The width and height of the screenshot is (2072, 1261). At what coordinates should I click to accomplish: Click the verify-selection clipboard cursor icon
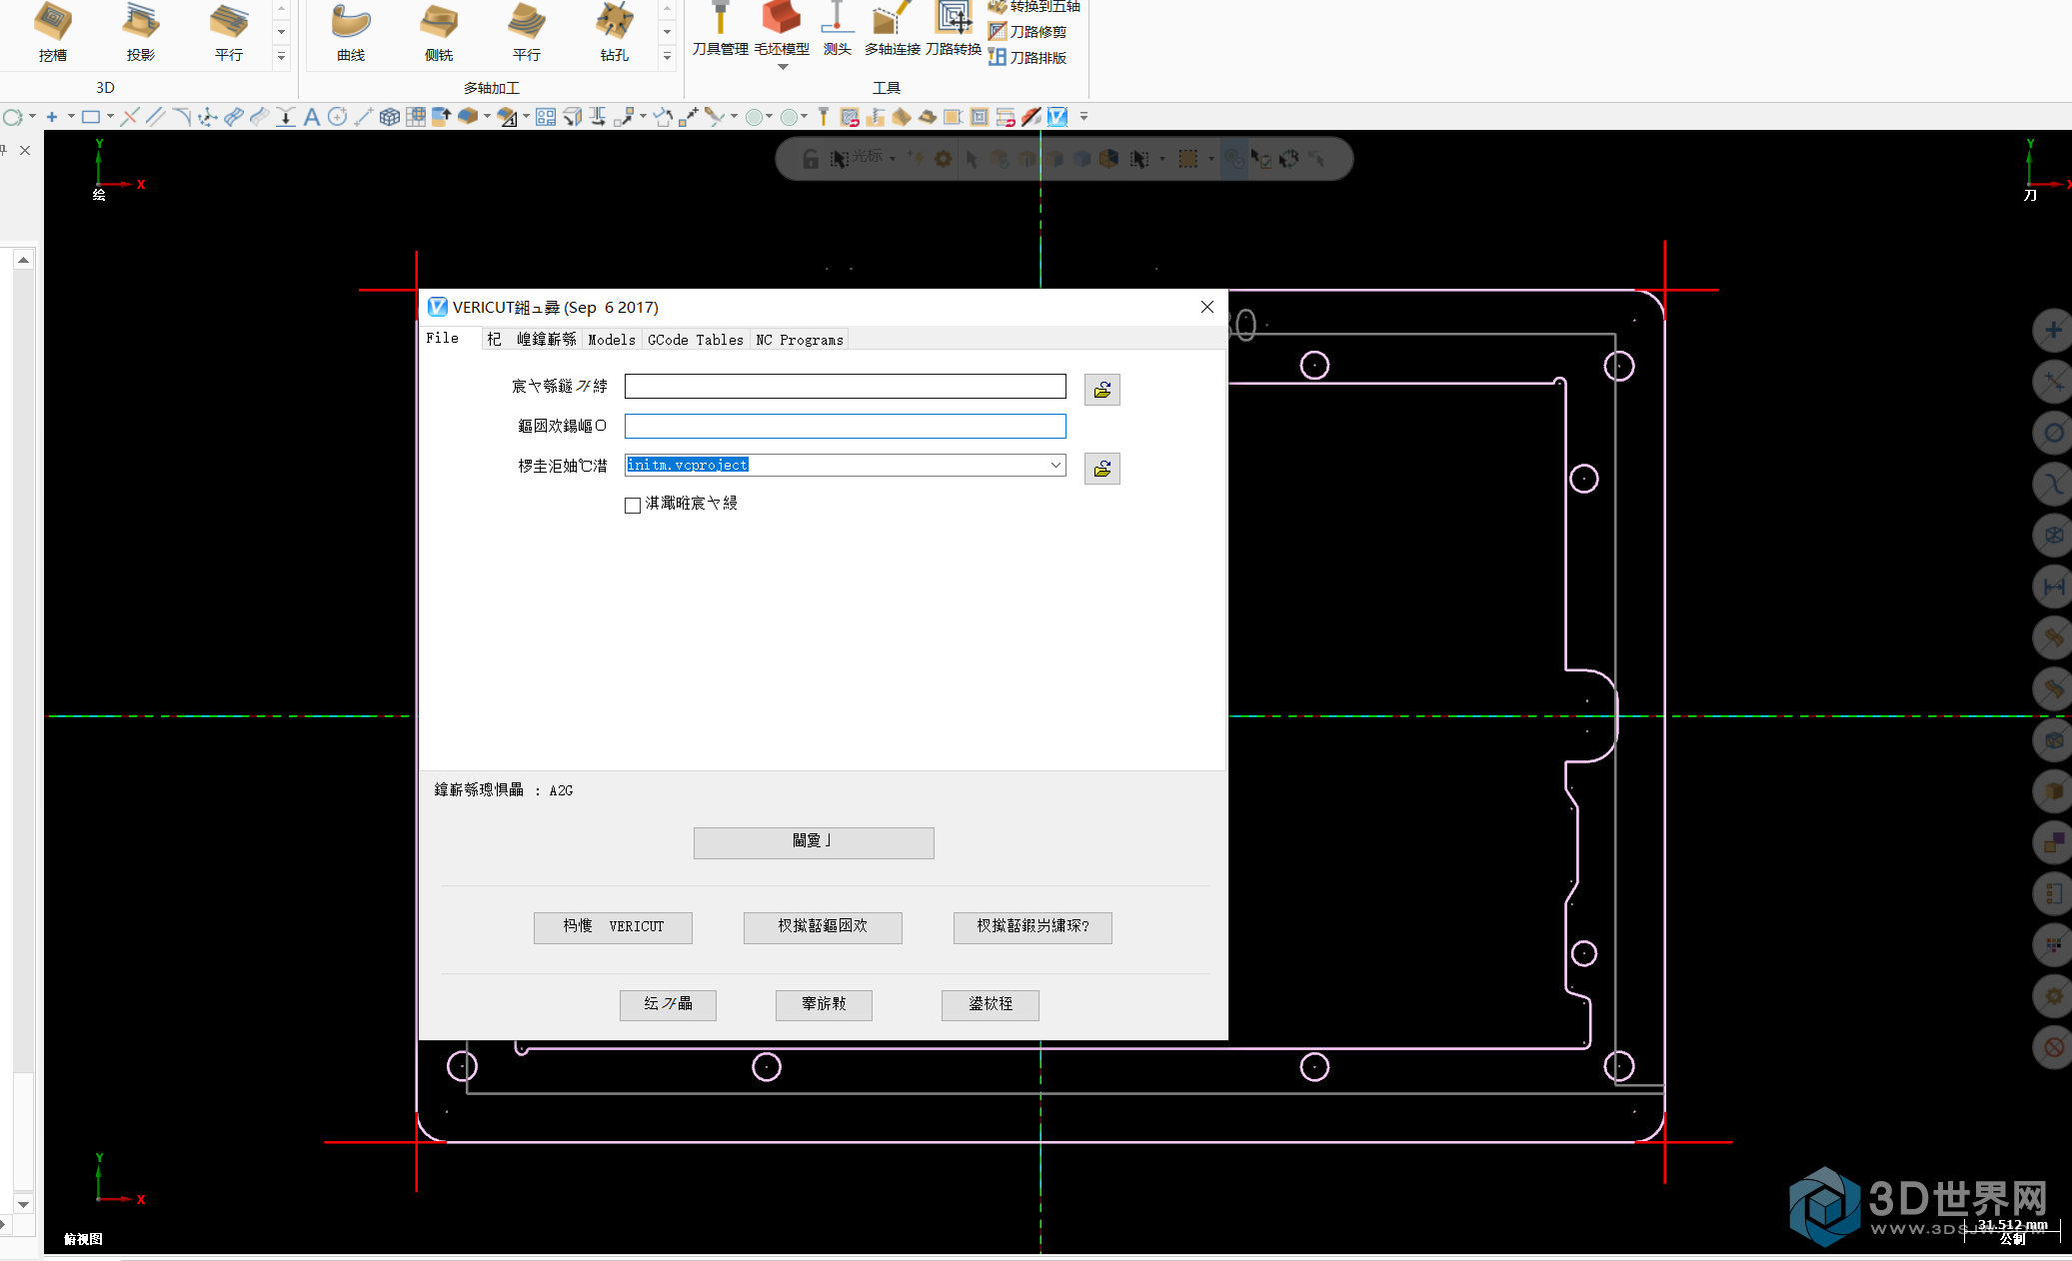click(x=1261, y=159)
